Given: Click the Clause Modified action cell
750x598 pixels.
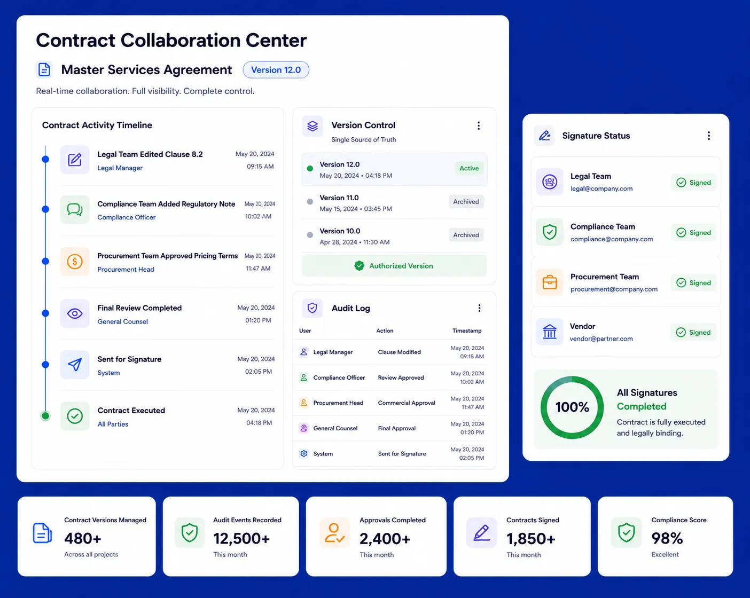Looking at the screenshot, I should 400,352.
